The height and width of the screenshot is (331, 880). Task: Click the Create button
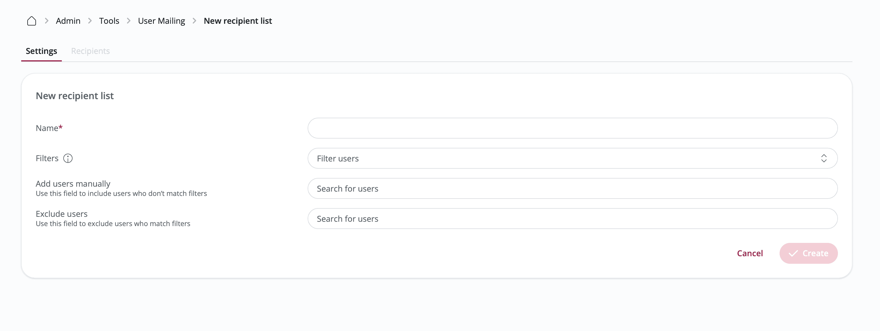pyautogui.click(x=808, y=253)
